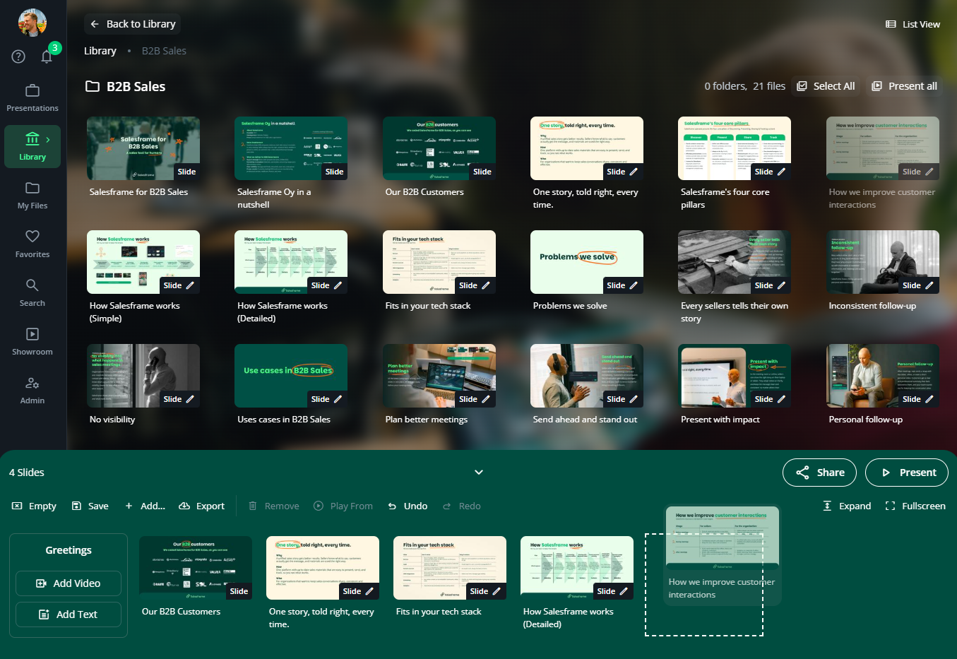Edit pencil on Personal follow-up slide

pyautogui.click(x=929, y=399)
